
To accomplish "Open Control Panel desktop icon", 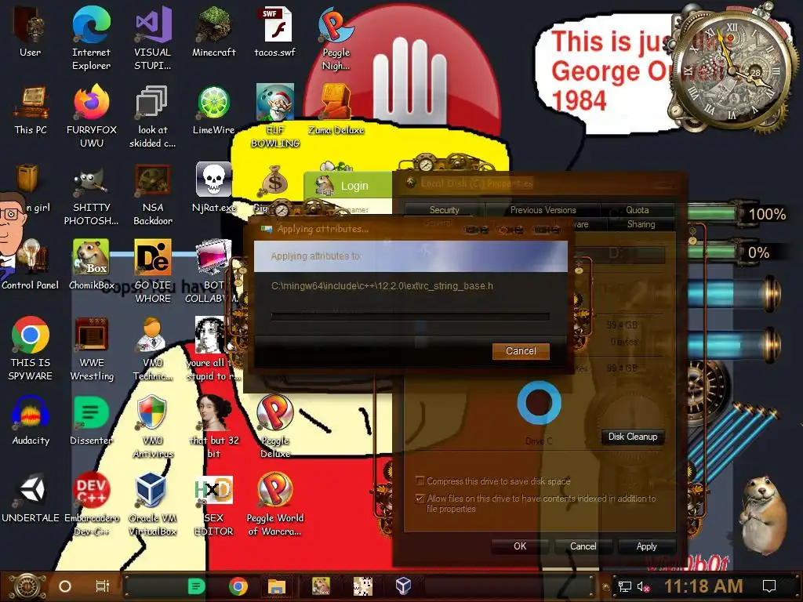I will [31, 265].
